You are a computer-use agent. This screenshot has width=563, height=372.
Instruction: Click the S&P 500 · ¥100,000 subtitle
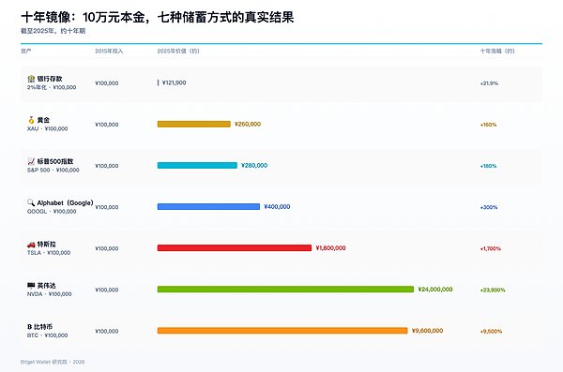click(53, 170)
